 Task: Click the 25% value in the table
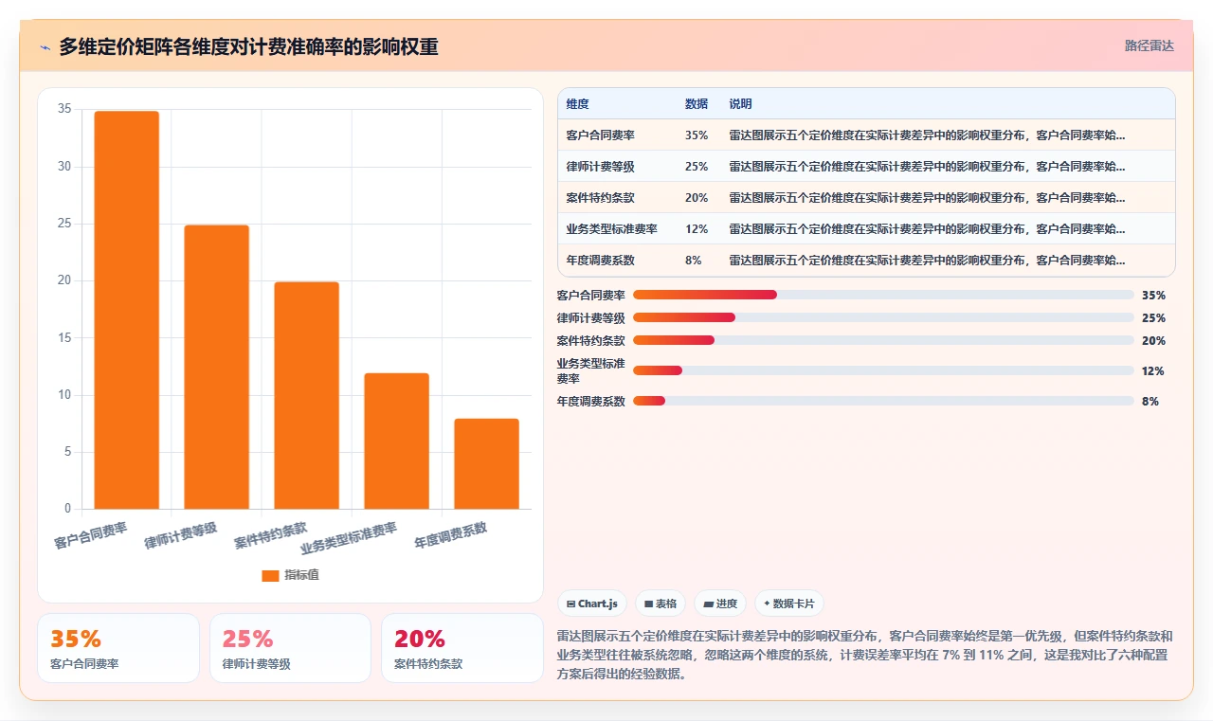[697, 167]
